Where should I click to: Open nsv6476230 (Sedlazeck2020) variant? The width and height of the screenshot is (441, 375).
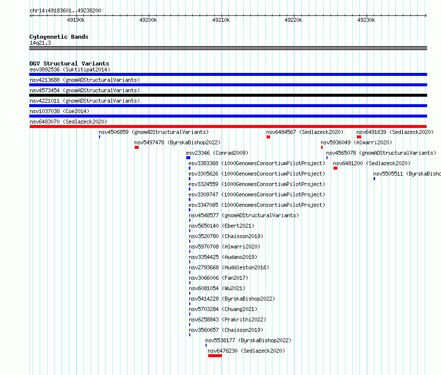coord(246,351)
